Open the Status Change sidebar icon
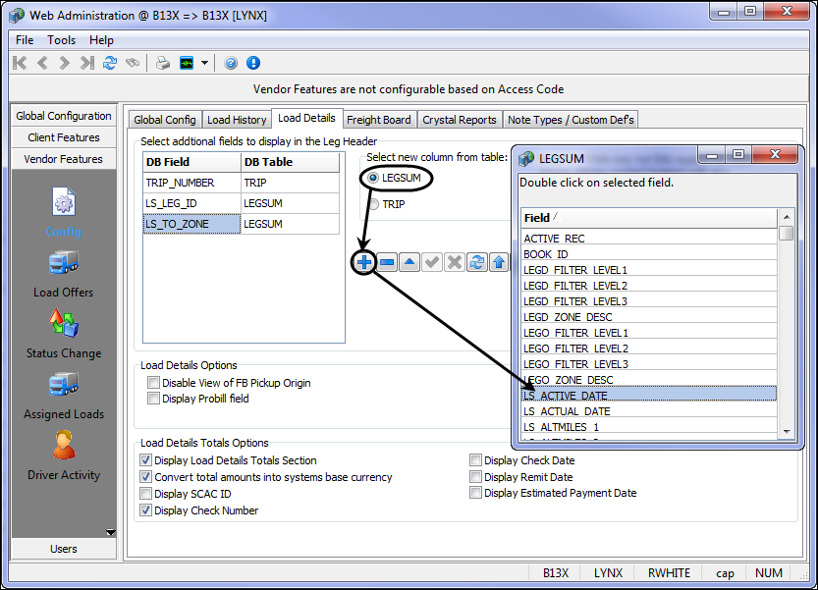The image size is (818, 590). 64,323
